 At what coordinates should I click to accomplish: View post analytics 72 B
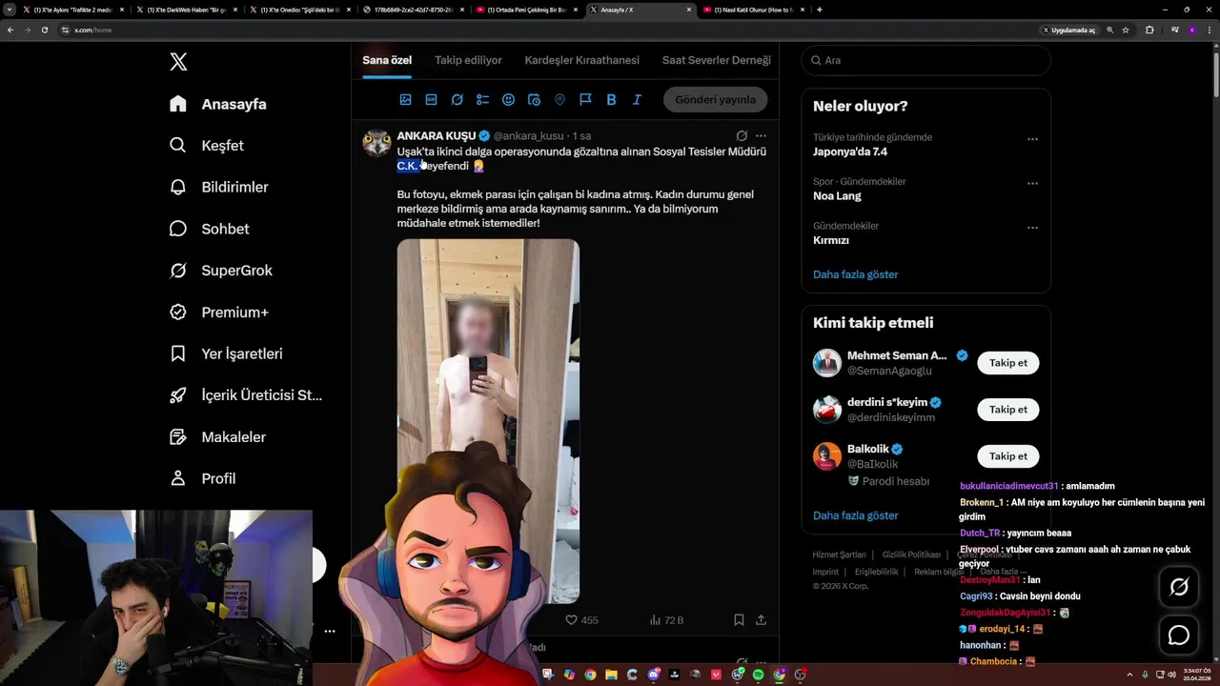coord(666,620)
